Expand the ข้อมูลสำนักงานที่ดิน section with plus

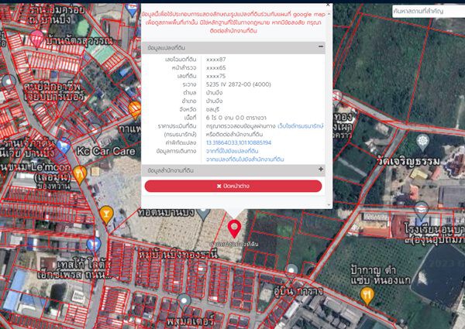click(x=321, y=169)
